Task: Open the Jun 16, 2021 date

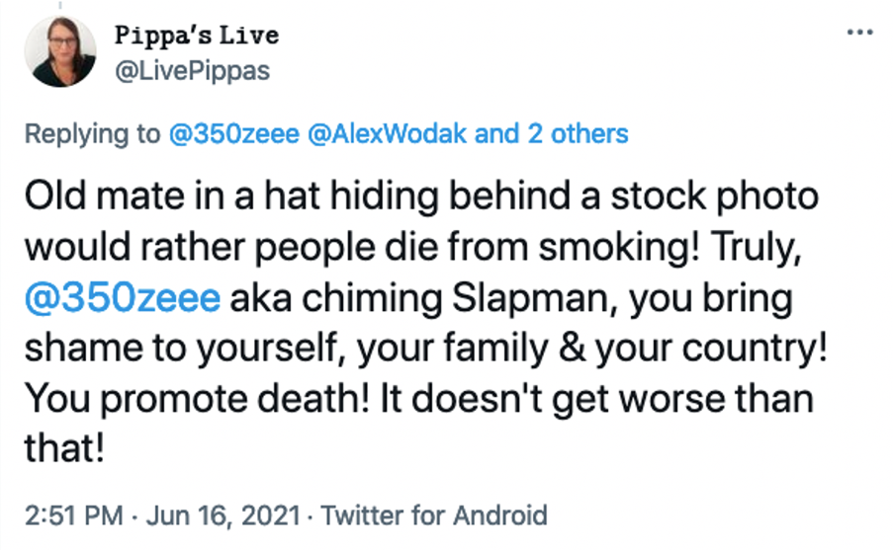Action: pyautogui.click(x=223, y=515)
